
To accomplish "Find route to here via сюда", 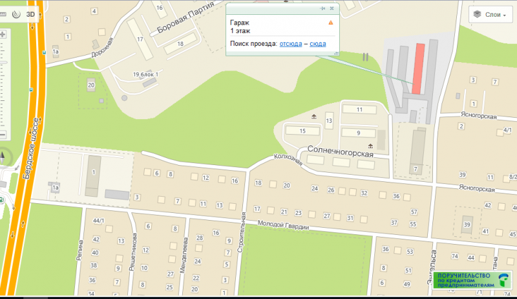I will [x=317, y=43].
